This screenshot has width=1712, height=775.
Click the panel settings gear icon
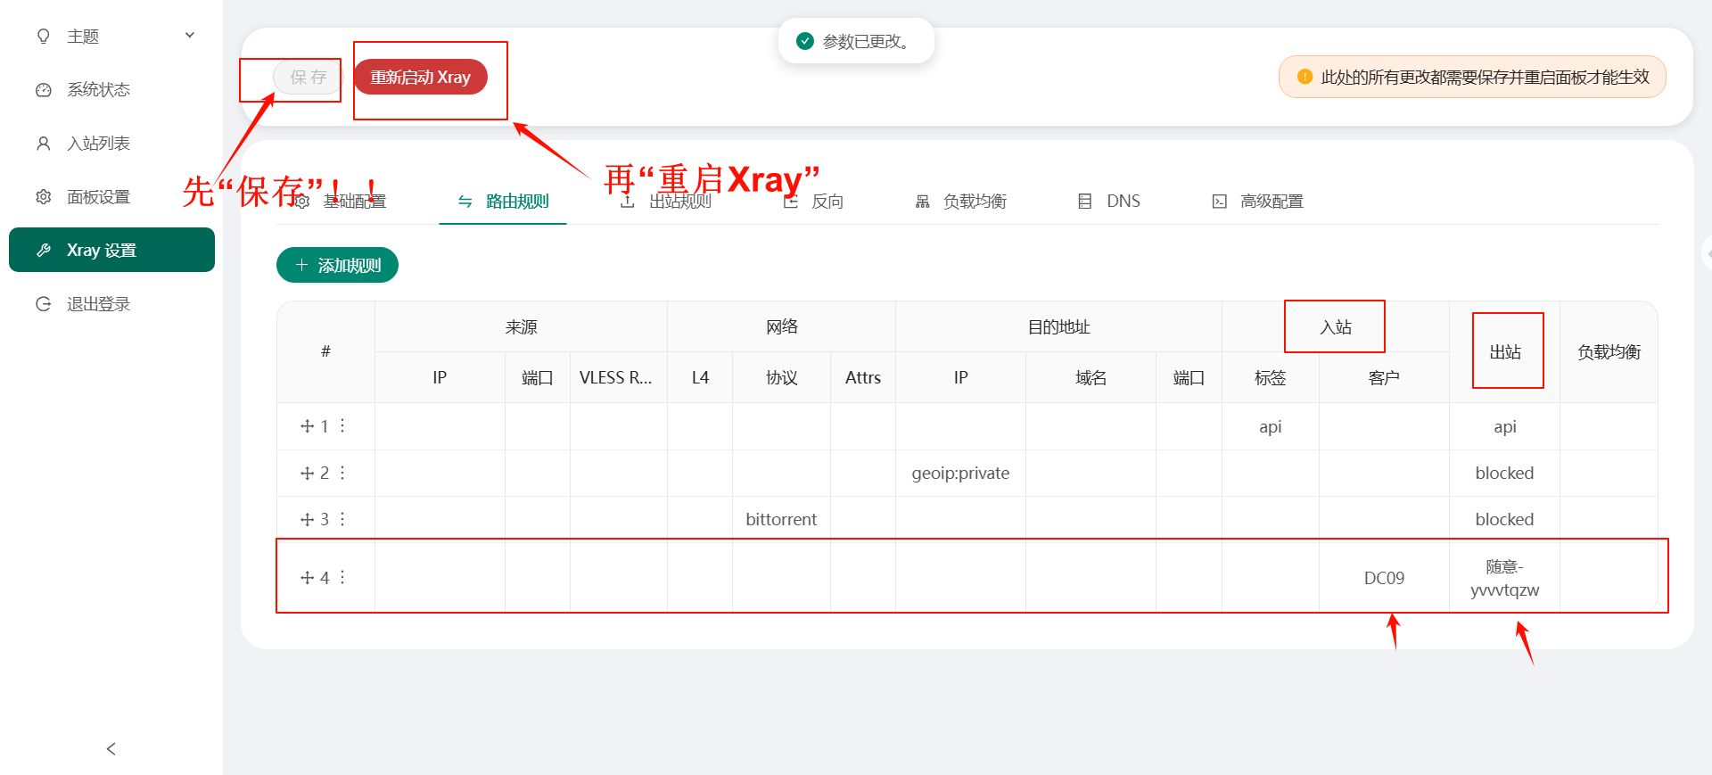pos(43,197)
